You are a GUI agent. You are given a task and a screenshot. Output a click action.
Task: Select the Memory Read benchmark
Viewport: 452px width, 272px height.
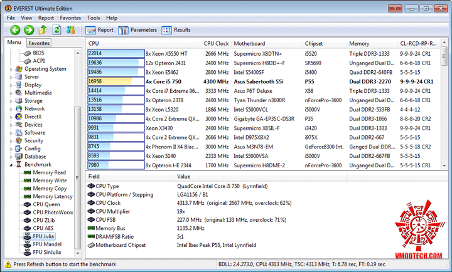tap(50, 172)
